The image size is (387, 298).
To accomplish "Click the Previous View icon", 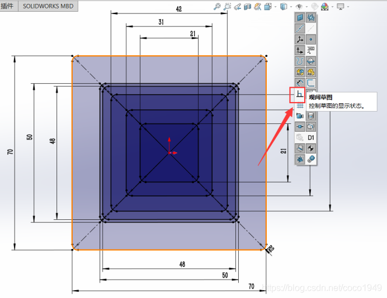I will (238, 7).
